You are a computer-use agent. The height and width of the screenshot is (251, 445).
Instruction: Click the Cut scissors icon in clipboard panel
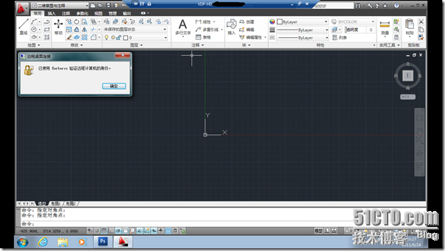click(x=422, y=21)
